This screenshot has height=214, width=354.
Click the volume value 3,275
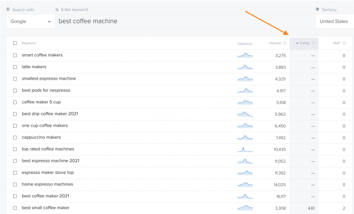click(x=280, y=56)
